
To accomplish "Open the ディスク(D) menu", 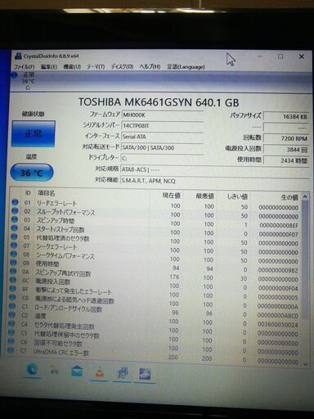I will point(122,66).
